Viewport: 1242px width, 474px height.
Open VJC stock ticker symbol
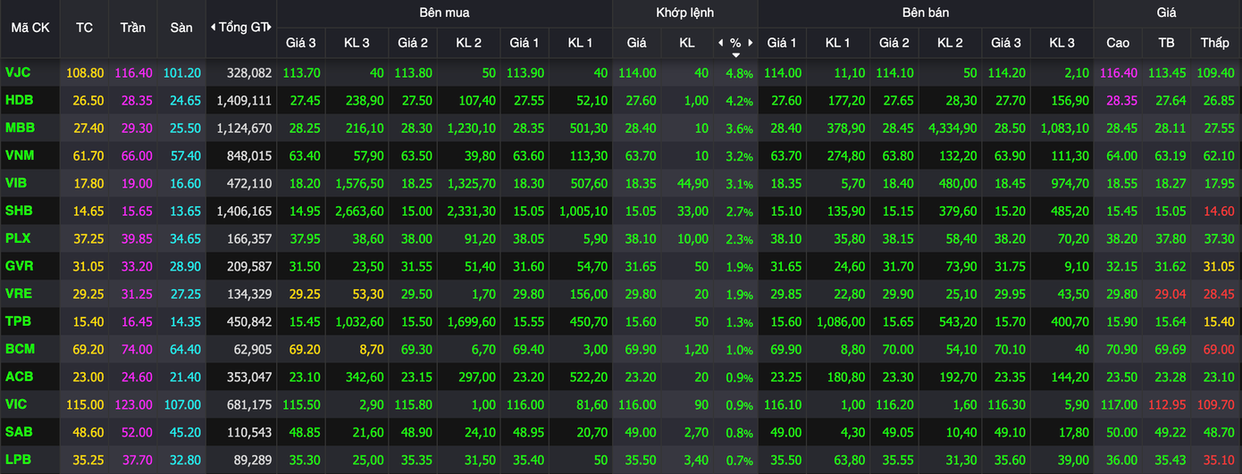(x=18, y=72)
